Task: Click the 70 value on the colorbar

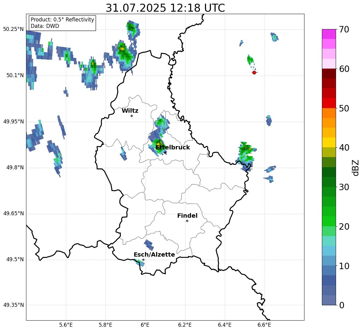Action: coord(344,29)
